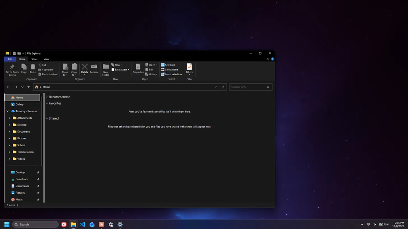Click Copy path in ribbon
The height and width of the screenshot is (229, 408).
tap(46, 69)
